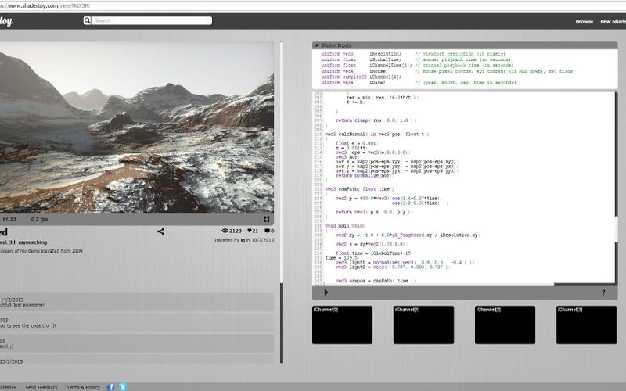
Task: Collapse the Shader Inputs panel
Action: [x=317, y=45]
